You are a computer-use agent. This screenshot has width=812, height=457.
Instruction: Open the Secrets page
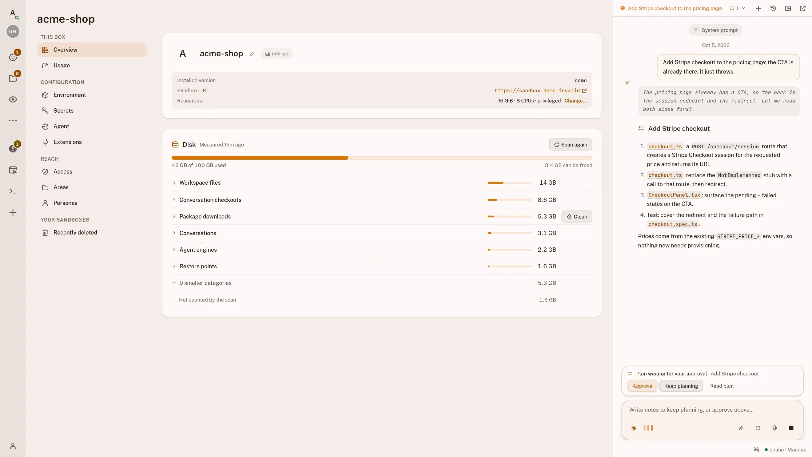pyautogui.click(x=92, y=111)
